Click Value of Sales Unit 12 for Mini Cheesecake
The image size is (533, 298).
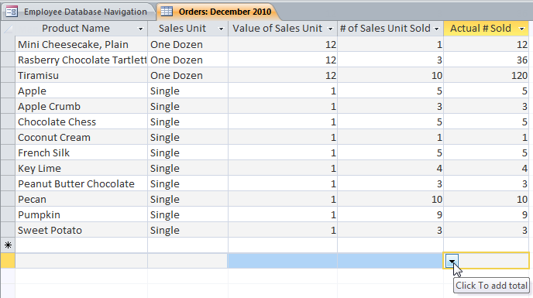283,44
